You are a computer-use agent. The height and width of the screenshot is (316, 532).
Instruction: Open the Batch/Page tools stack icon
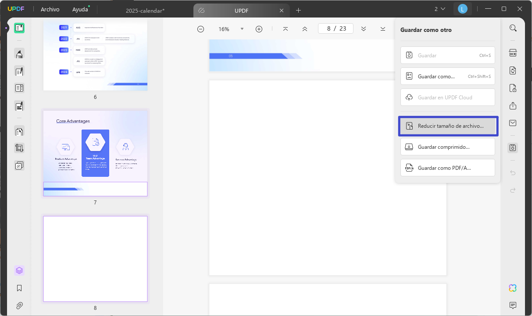coord(19,165)
